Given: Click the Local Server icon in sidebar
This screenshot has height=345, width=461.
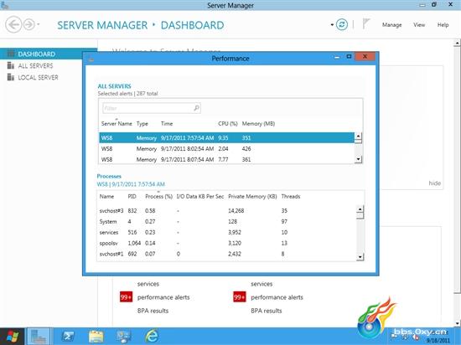Looking at the screenshot, I should (11, 77).
